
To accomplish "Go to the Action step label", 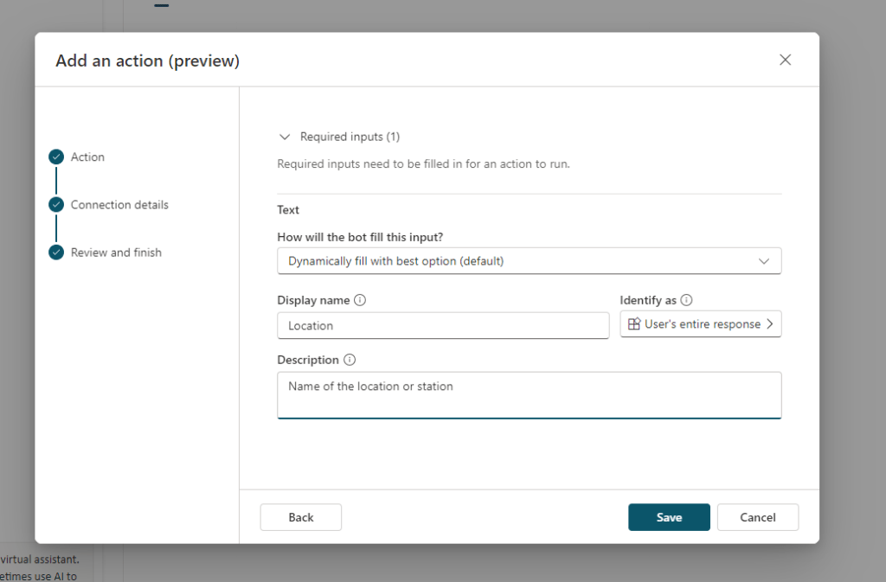I will click(x=87, y=157).
